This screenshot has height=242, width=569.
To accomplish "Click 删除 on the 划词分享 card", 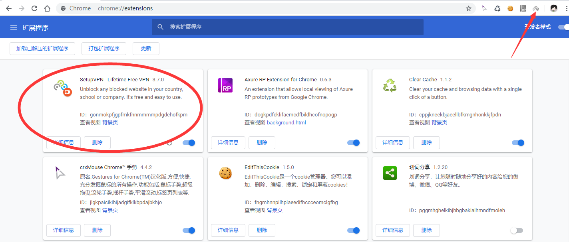I will click(426, 230).
